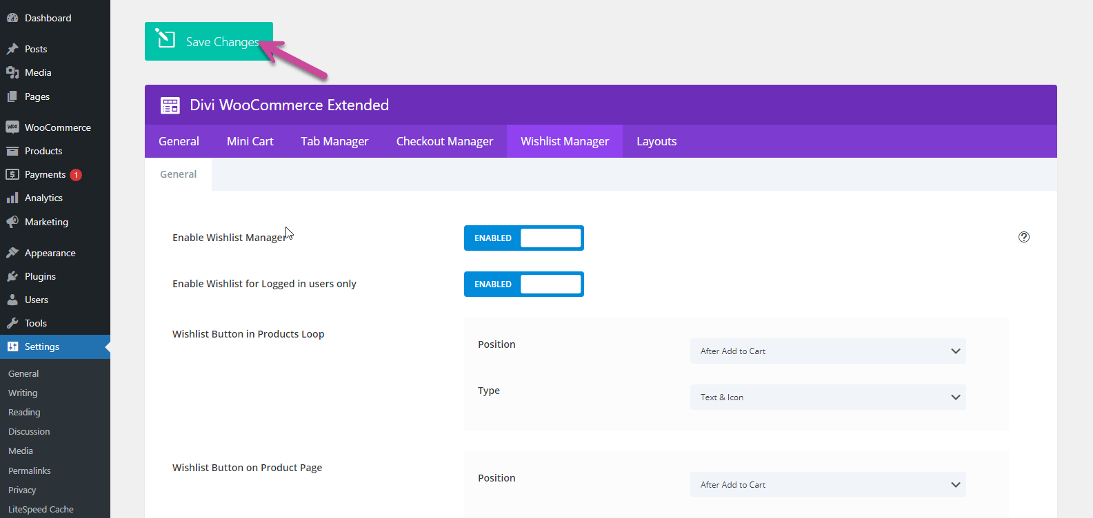The image size is (1093, 518).
Task: Click the Analytics bar chart icon
Action: pyautogui.click(x=12, y=198)
